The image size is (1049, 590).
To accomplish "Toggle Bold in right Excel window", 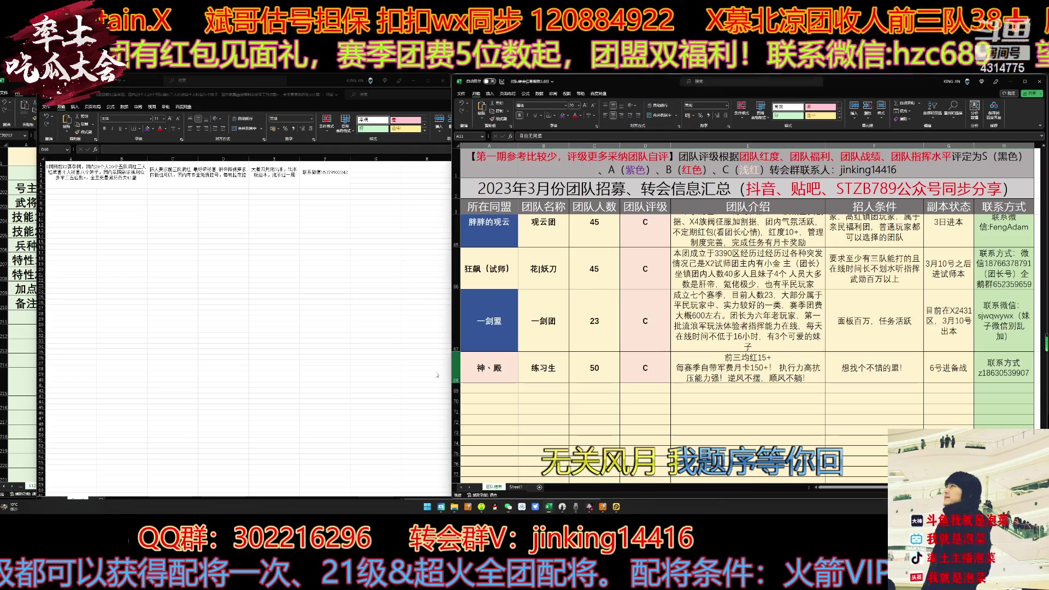I will (520, 115).
